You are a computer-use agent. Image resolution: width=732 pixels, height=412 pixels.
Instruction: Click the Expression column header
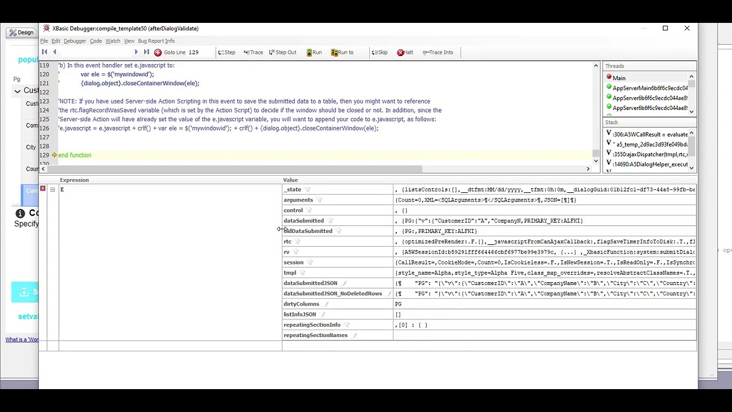tap(74, 180)
